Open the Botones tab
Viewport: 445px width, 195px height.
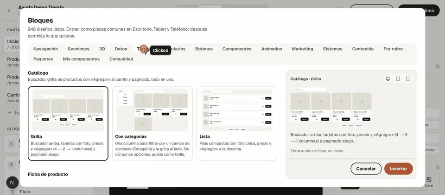click(204, 49)
